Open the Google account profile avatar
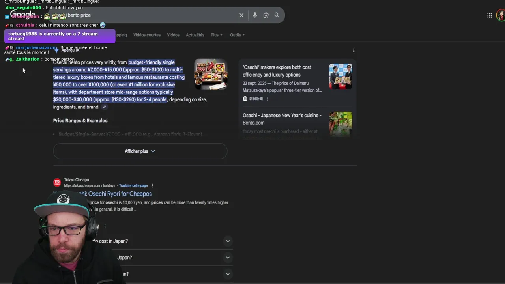505x284 pixels. 501,15
